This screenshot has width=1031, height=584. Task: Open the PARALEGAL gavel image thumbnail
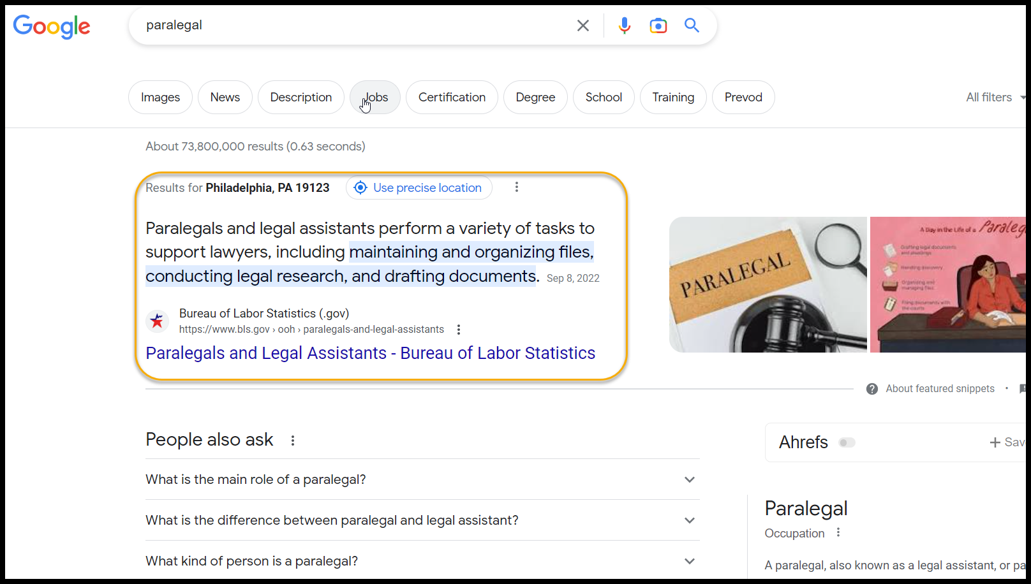[768, 284]
